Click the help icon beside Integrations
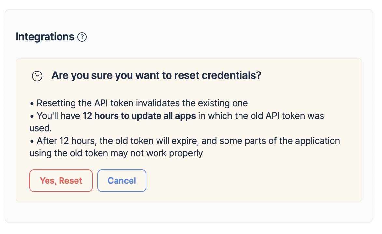This screenshot has height=234, width=382. pos(82,37)
